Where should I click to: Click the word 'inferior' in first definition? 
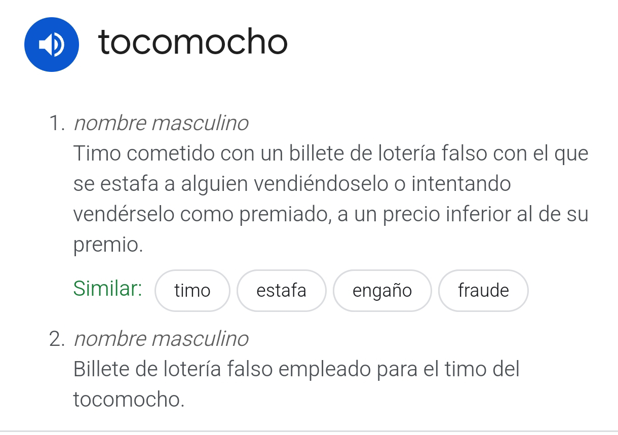coord(473,214)
